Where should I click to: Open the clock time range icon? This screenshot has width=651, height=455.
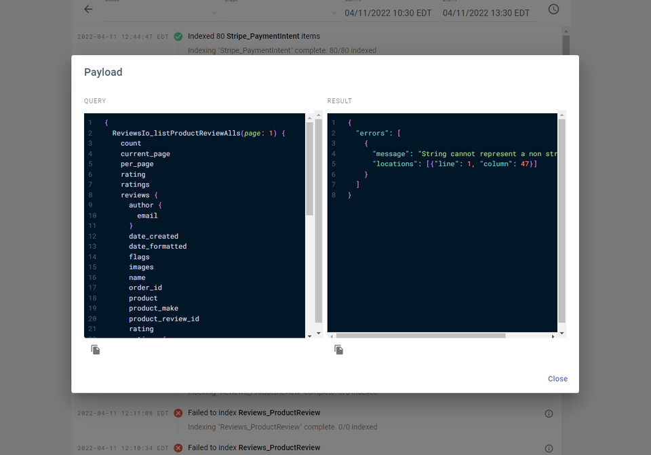553,9
